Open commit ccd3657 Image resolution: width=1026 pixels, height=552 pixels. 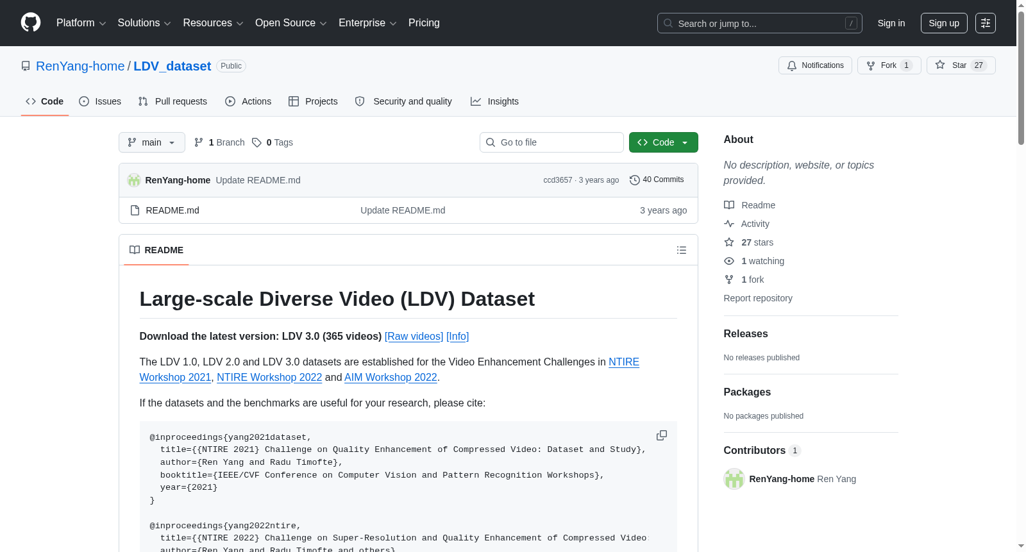pyautogui.click(x=558, y=180)
